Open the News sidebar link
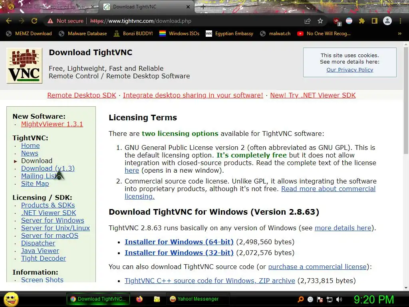This screenshot has height=307, width=409. tap(30, 153)
